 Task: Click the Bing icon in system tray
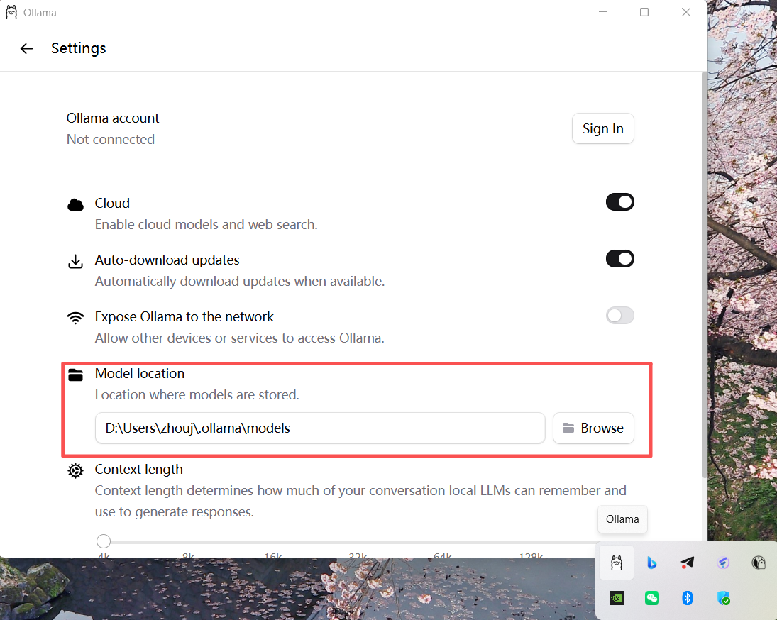[651, 563]
